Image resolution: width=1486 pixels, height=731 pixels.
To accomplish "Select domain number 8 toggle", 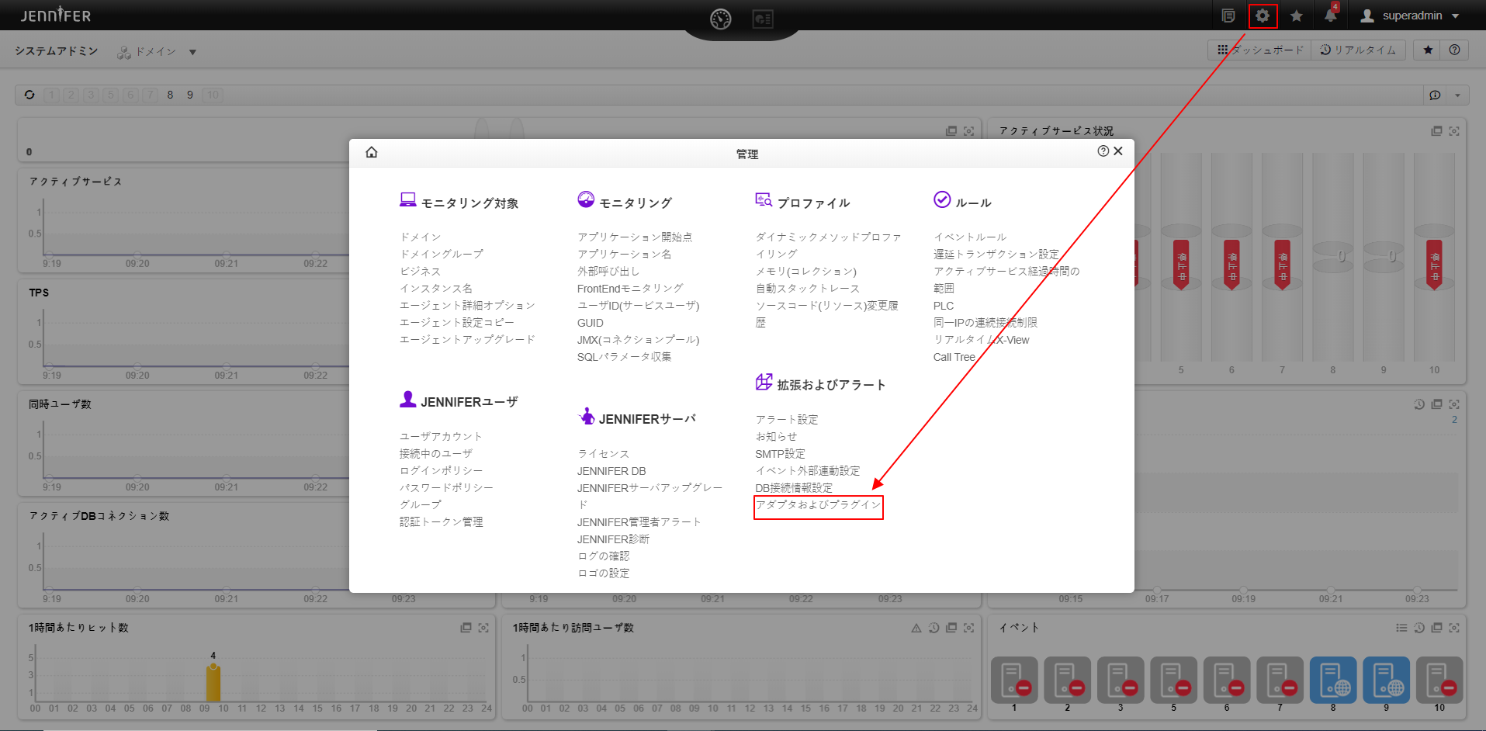I will [170, 95].
